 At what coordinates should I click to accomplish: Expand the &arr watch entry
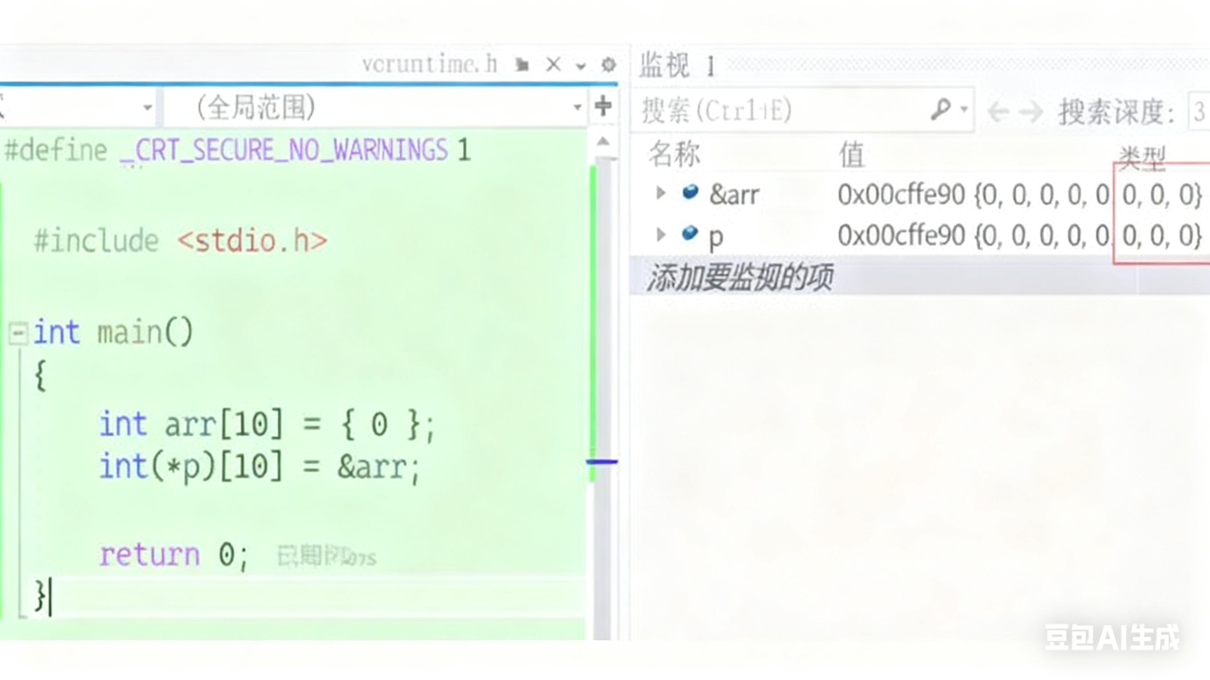660,193
